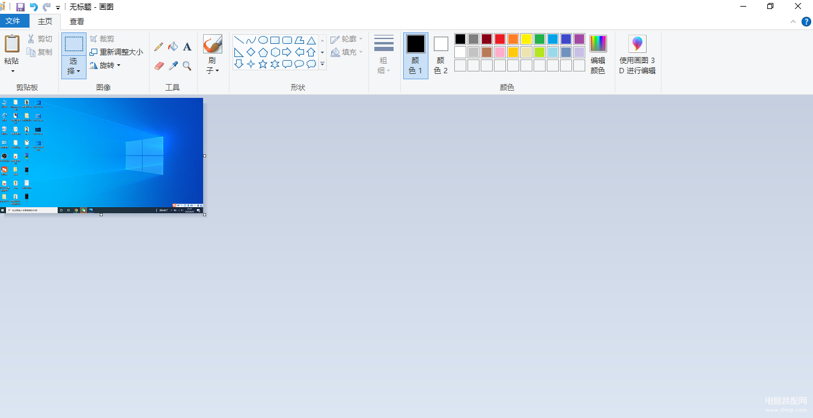Pick the Oval callout shape

[x=299, y=64]
